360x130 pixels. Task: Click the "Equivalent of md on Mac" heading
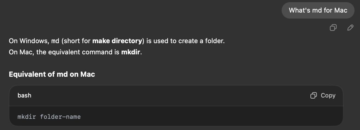pyautogui.click(x=52, y=74)
